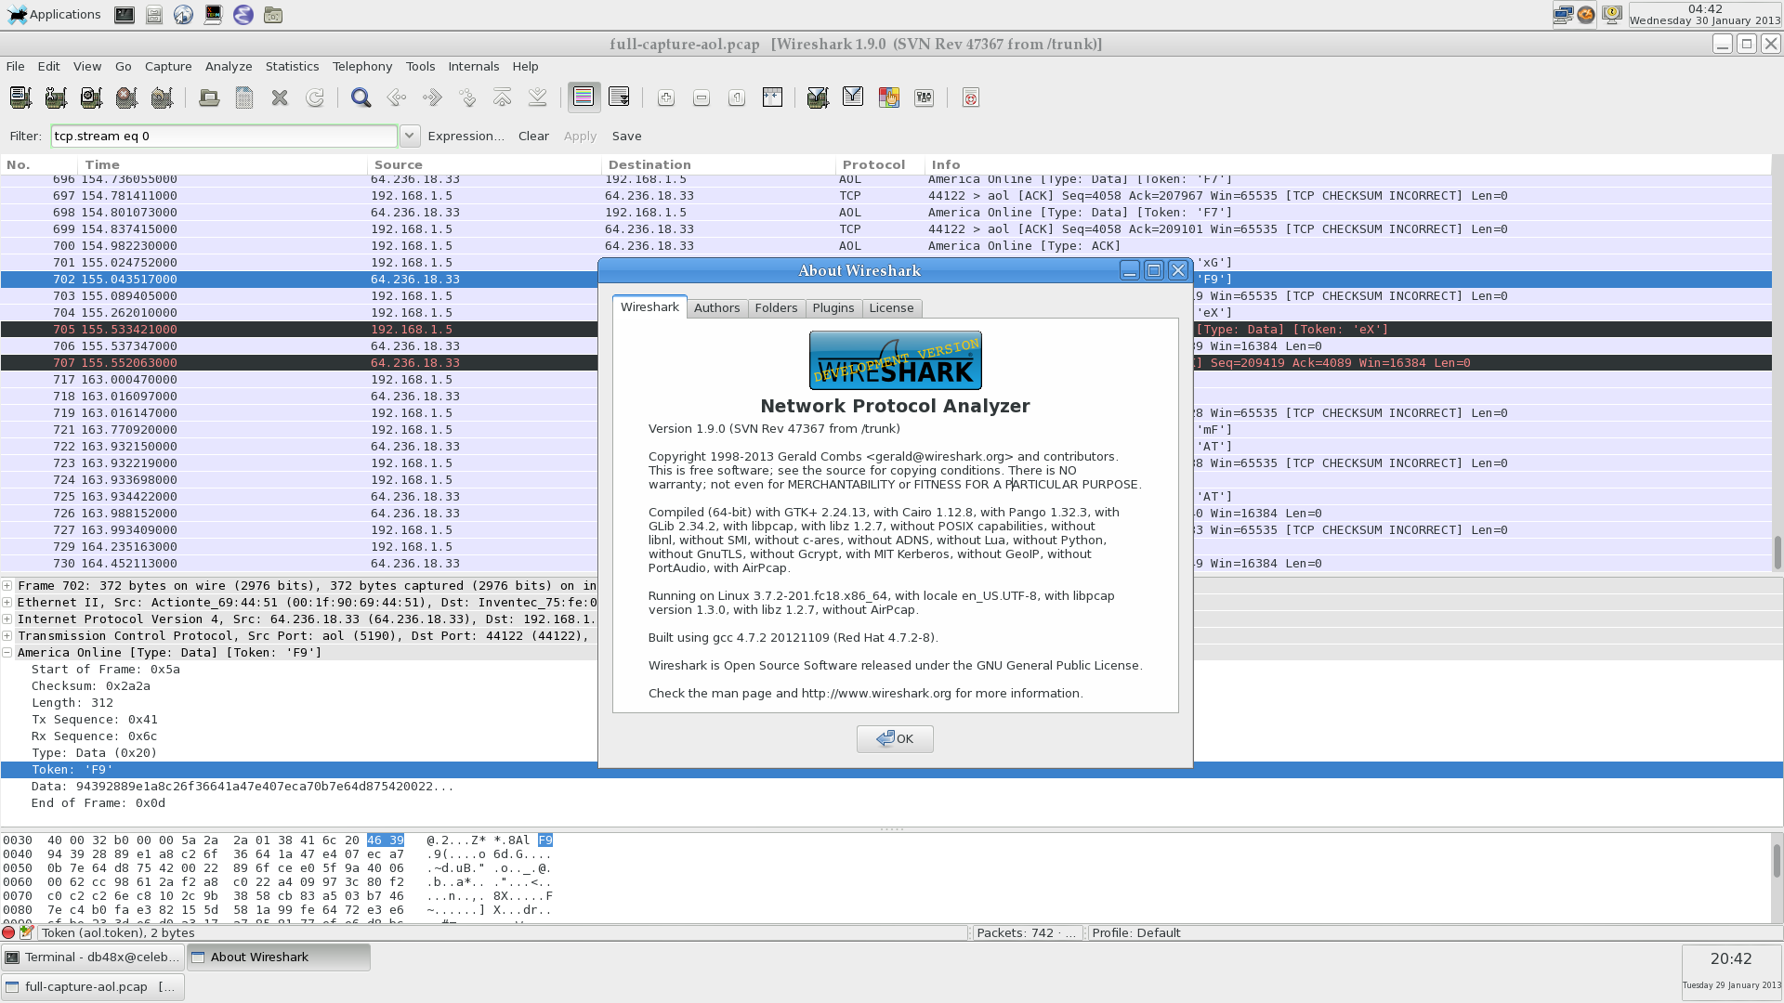Go forward in packet history arrow
Image resolution: width=1784 pixels, height=1003 pixels.
click(x=432, y=98)
